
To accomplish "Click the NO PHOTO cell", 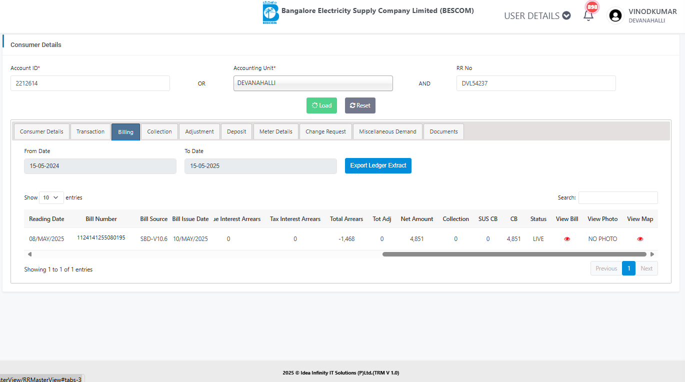I will [602, 239].
